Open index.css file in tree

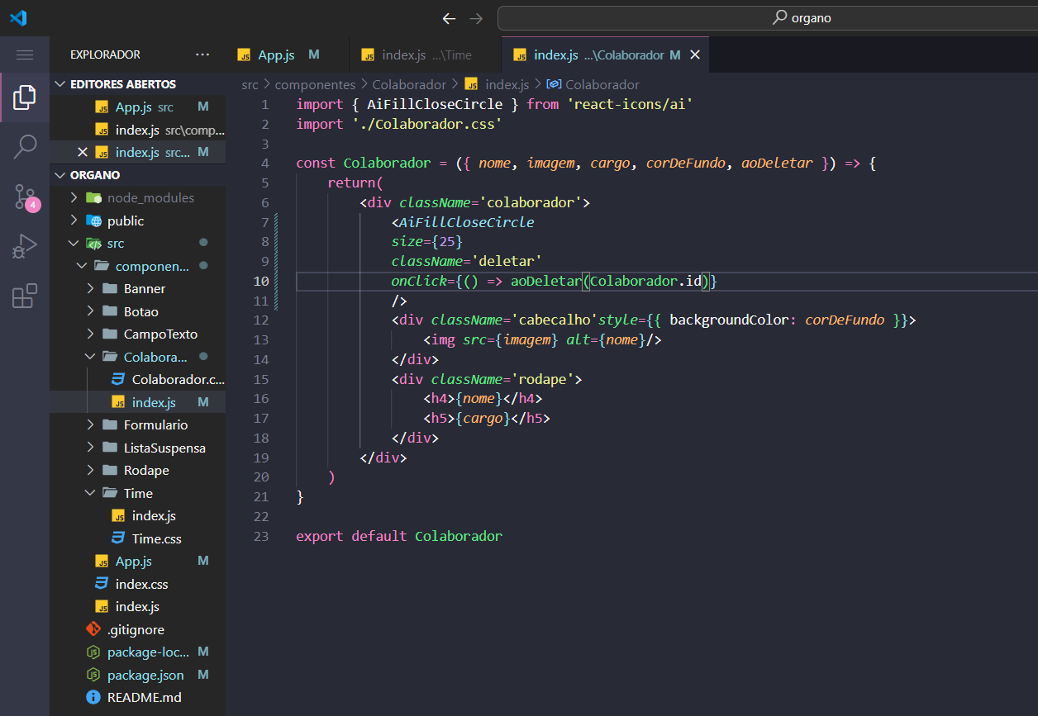(x=137, y=584)
